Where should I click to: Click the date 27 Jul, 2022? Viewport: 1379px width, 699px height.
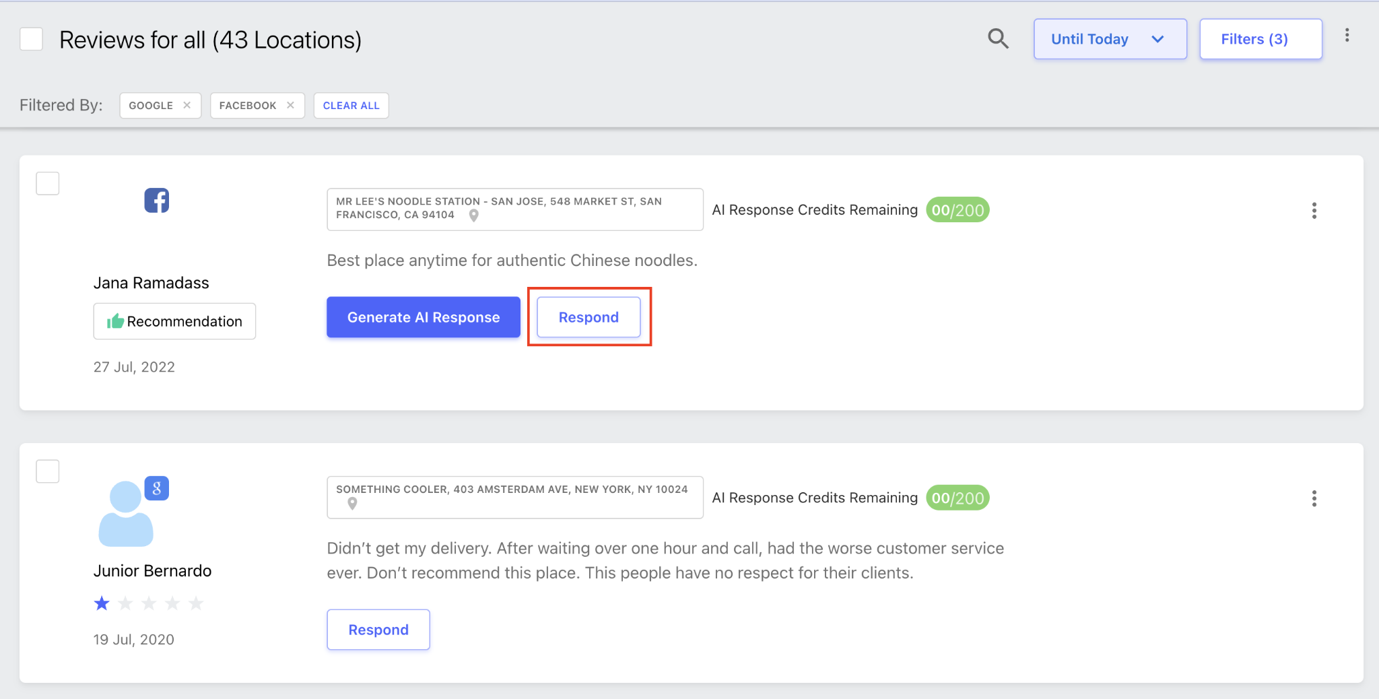134,367
